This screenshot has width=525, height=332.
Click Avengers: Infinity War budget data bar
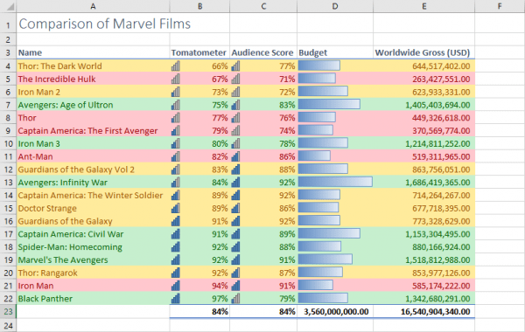pyautogui.click(x=335, y=182)
